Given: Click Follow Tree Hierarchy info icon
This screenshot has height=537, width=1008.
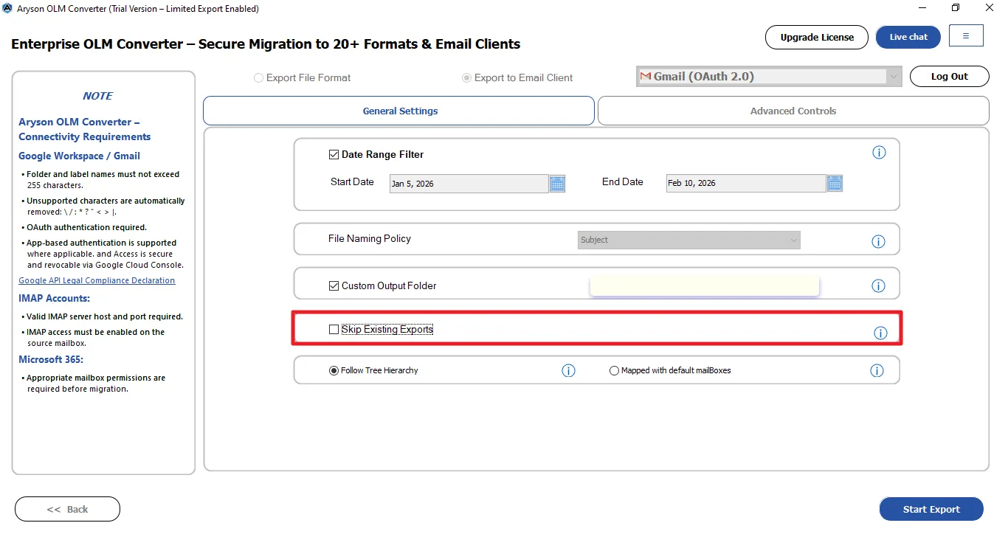Looking at the screenshot, I should click(568, 371).
